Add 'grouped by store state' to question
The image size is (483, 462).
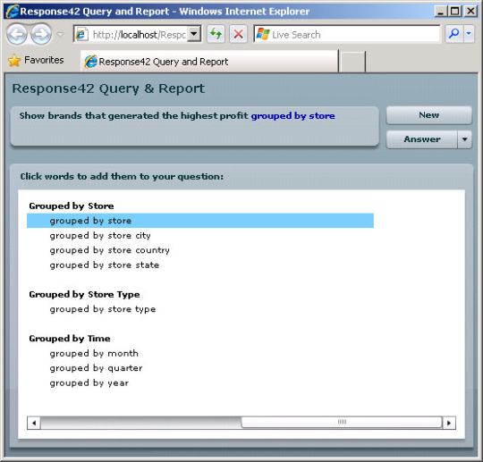[x=104, y=265]
